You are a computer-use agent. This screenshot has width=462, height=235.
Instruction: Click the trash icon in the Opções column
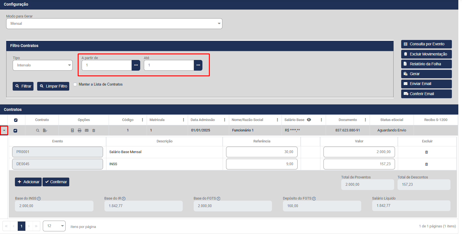pyautogui.click(x=94, y=131)
